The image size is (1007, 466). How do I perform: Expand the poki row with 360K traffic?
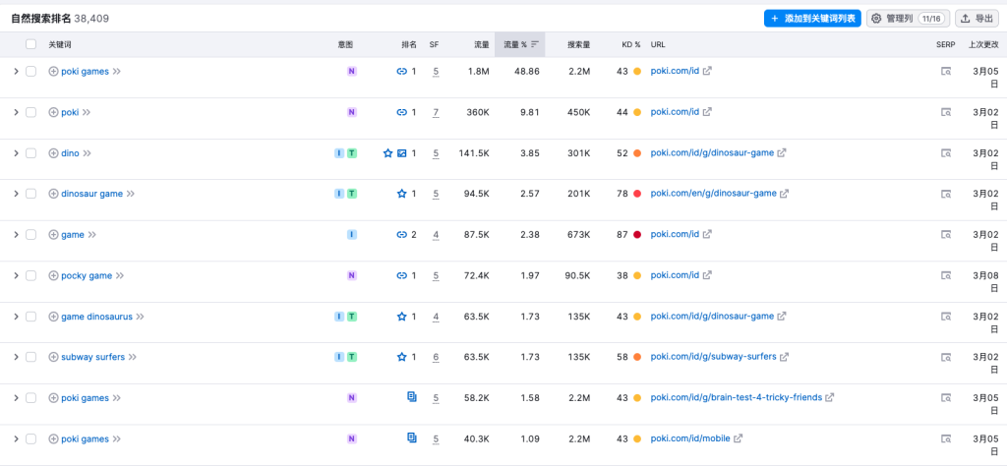pyautogui.click(x=16, y=112)
